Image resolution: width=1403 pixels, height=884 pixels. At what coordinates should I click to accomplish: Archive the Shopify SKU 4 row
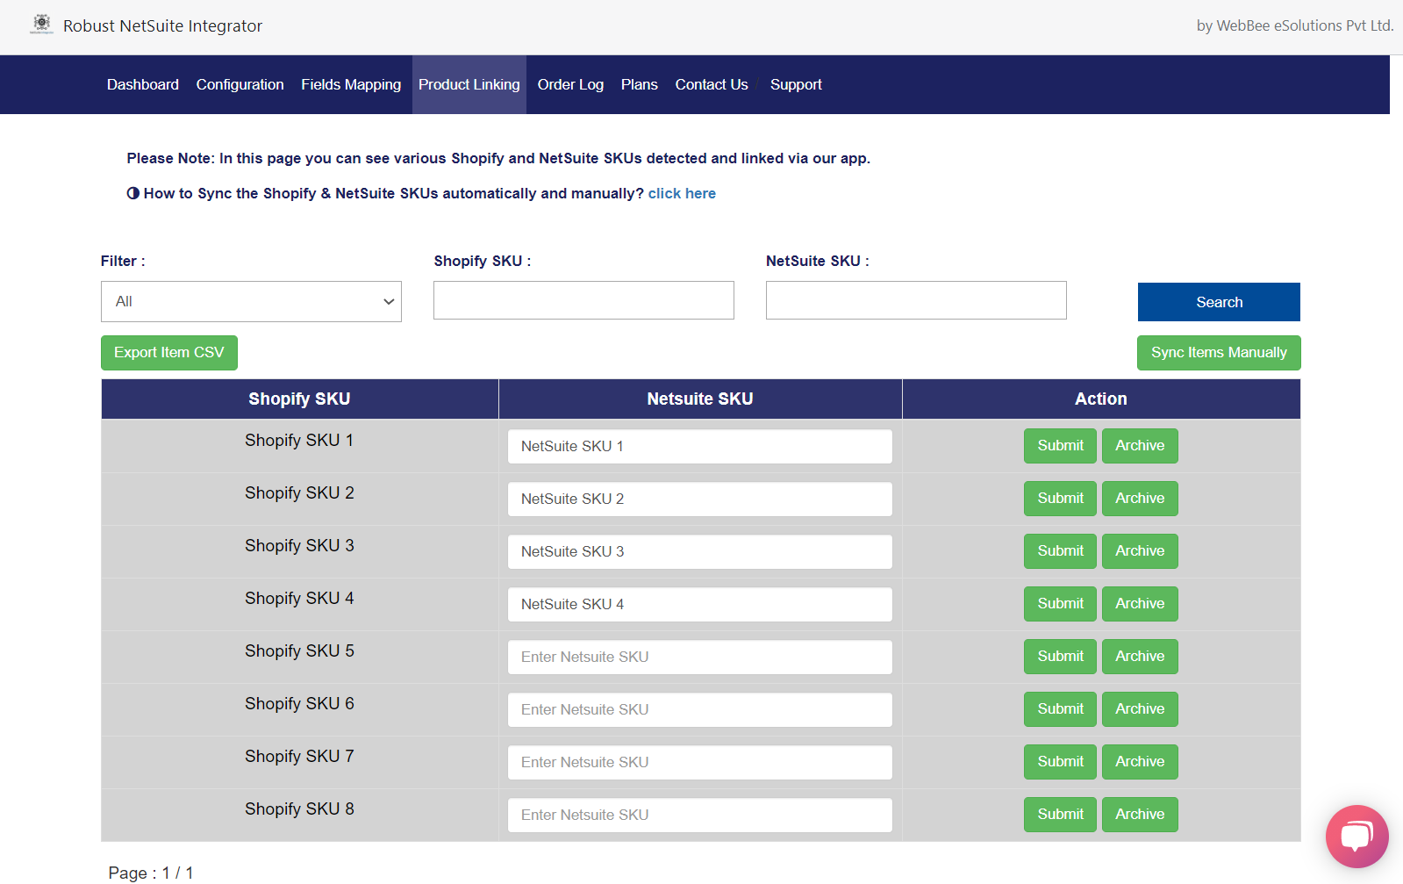tap(1140, 604)
